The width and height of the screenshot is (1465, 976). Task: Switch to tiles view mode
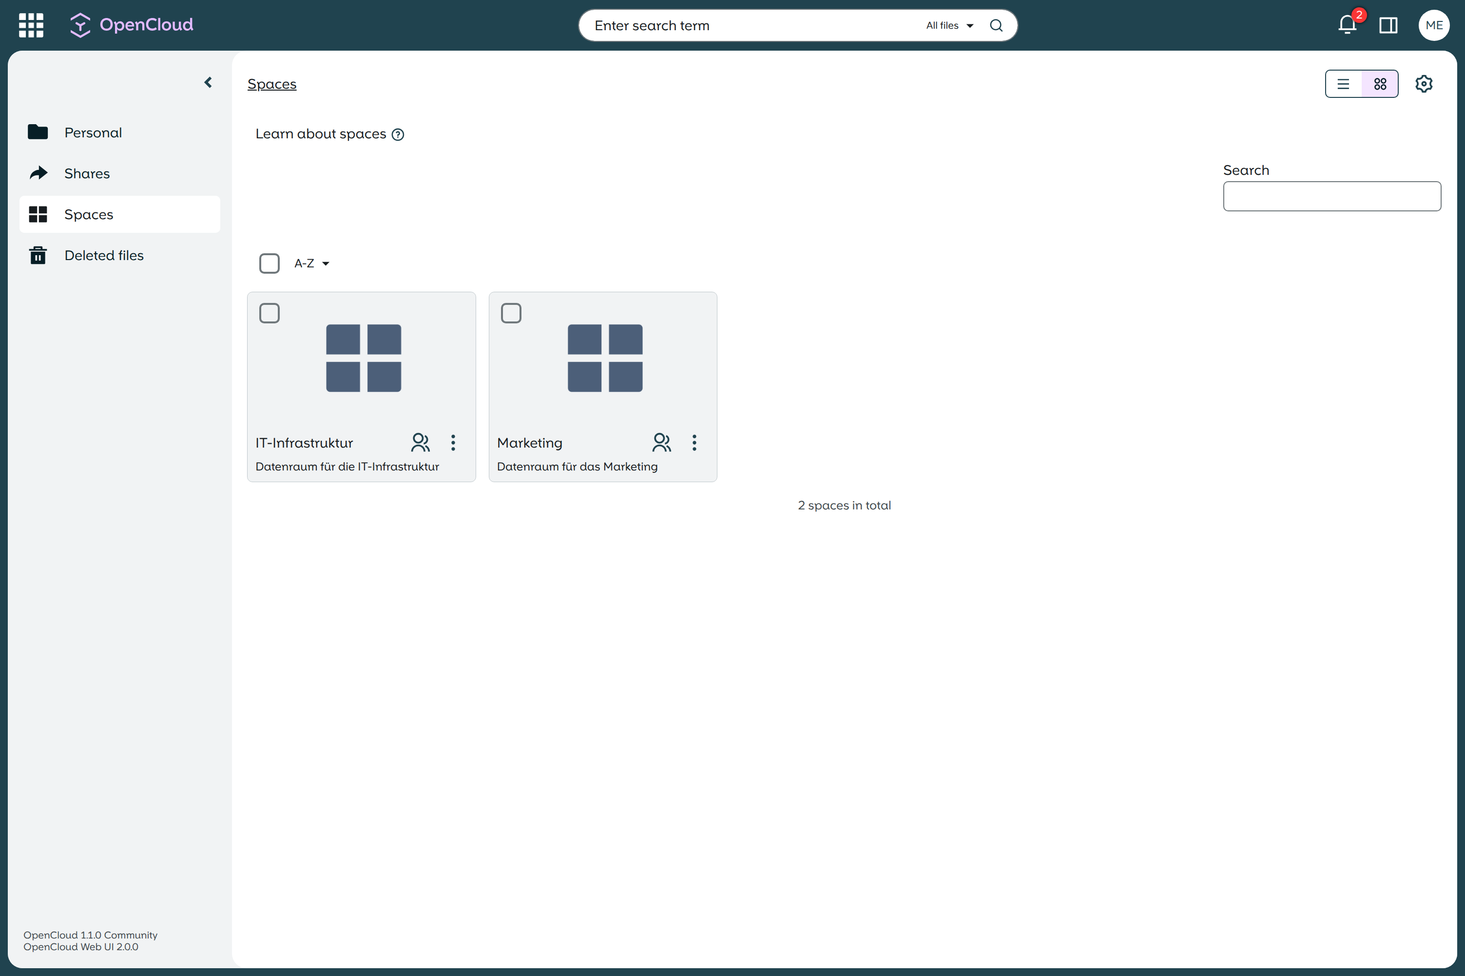point(1380,84)
